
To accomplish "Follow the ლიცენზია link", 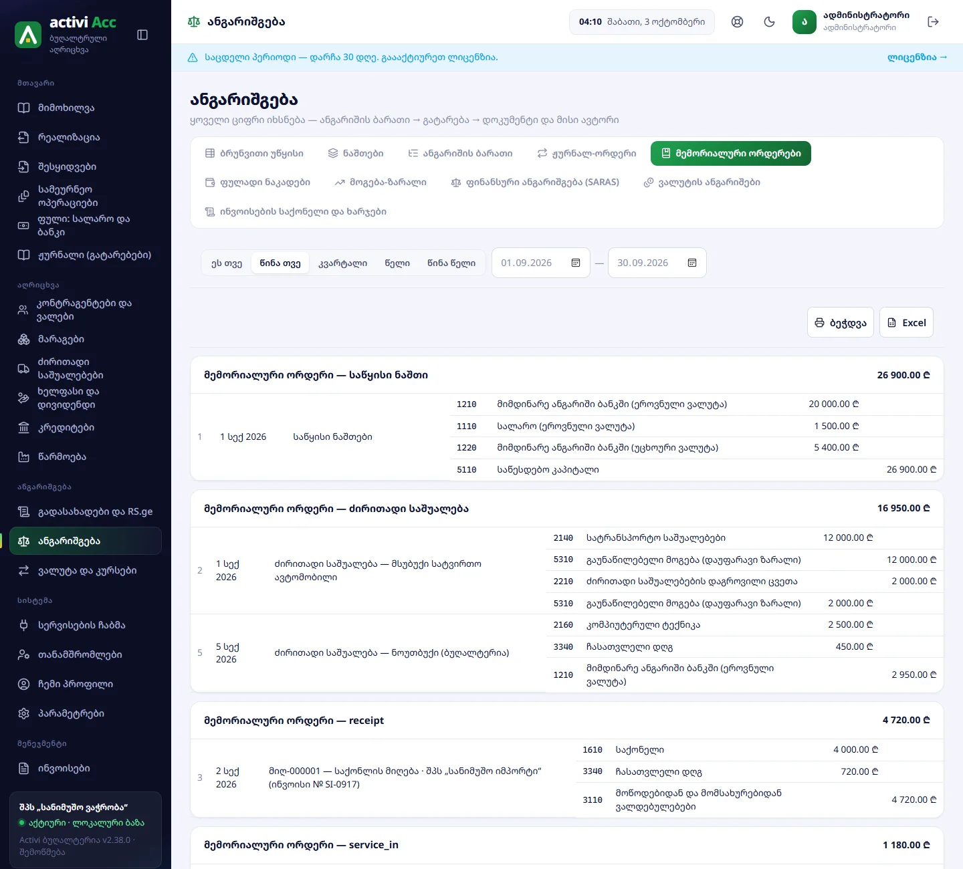I will point(917,57).
